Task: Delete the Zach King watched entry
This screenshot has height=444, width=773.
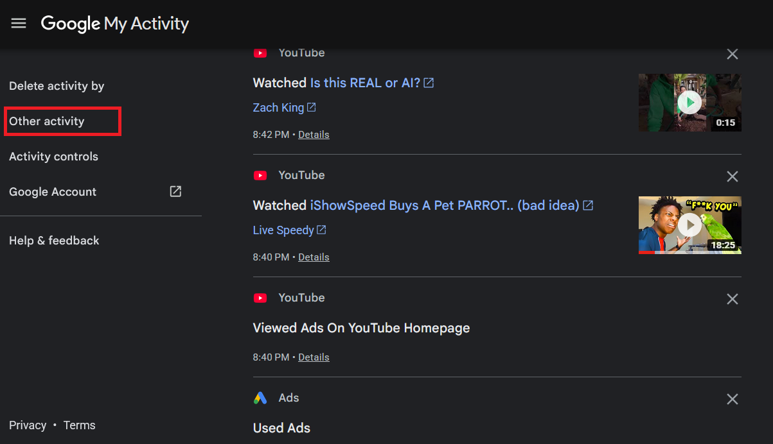Action: tap(732, 54)
